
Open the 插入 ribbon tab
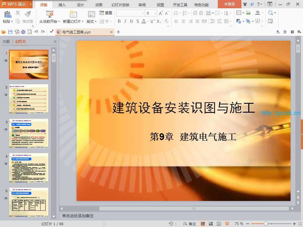[x=62, y=5]
